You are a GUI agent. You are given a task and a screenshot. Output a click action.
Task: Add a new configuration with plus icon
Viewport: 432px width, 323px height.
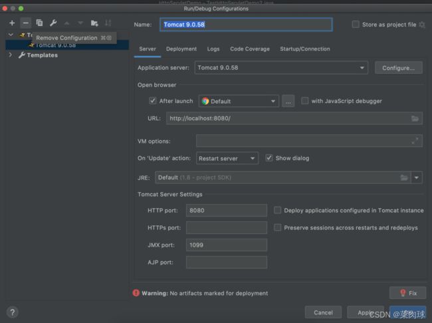coord(12,23)
